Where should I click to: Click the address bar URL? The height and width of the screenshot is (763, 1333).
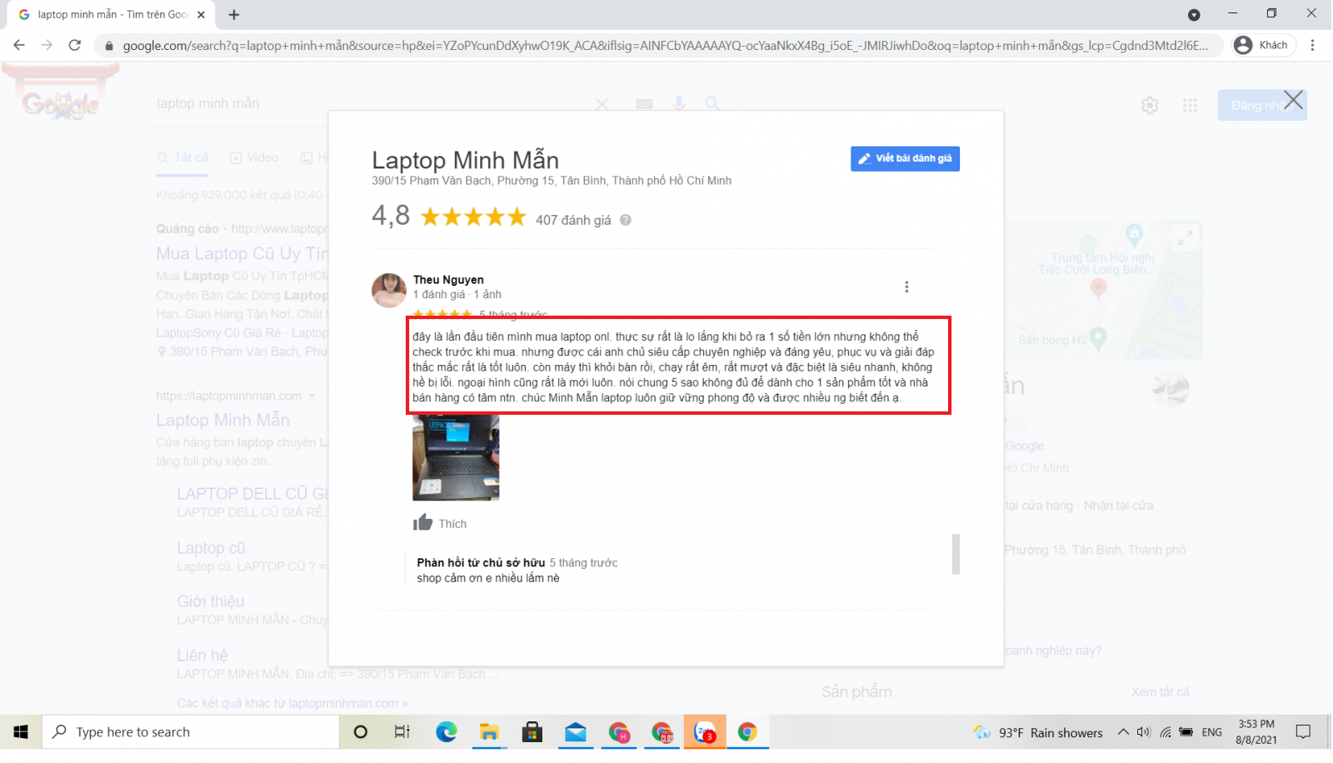point(665,46)
